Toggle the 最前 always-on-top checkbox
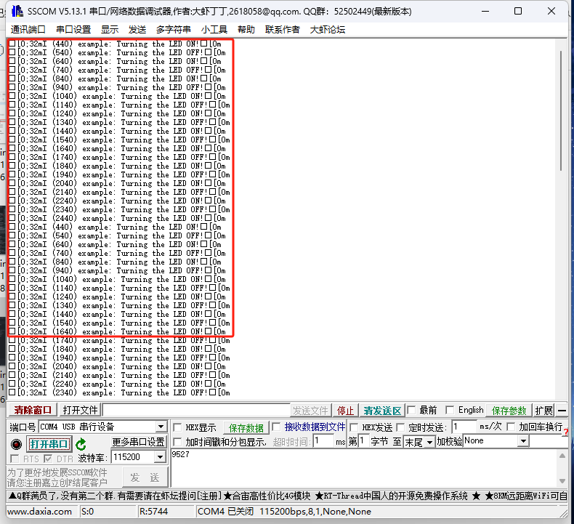Image resolution: width=574 pixels, height=524 pixels. tap(411, 410)
